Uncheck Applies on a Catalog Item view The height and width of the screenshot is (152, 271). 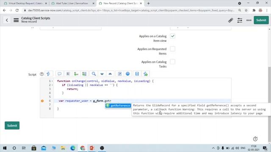pos(172,36)
